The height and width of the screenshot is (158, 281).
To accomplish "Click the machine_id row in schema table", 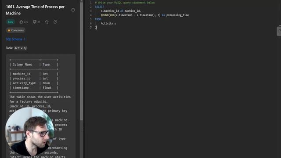I will (x=34, y=74).
